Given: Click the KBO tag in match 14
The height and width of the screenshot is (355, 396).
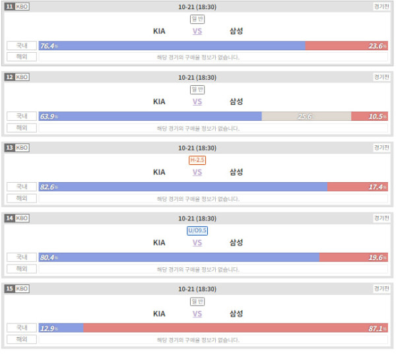Looking at the screenshot, I should click(22, 218).
